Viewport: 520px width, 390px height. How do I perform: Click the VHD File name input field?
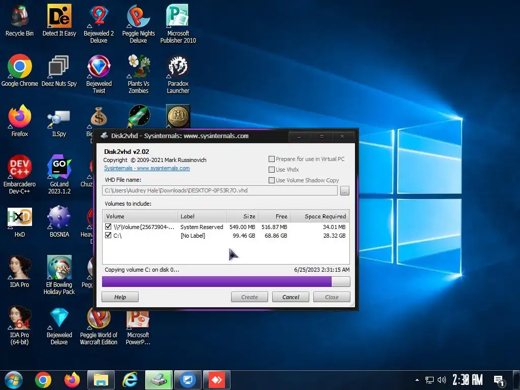pos(220,191)
